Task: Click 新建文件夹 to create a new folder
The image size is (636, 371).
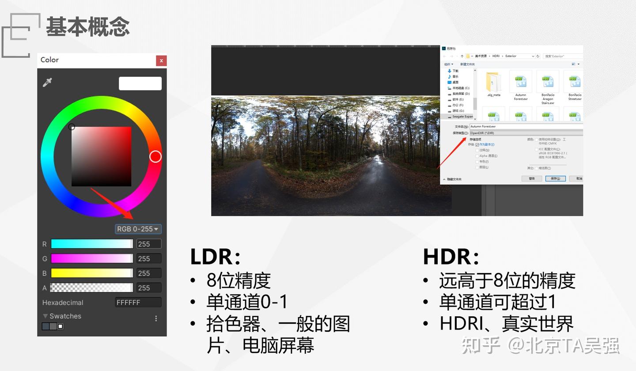Action: coord(467,64)
